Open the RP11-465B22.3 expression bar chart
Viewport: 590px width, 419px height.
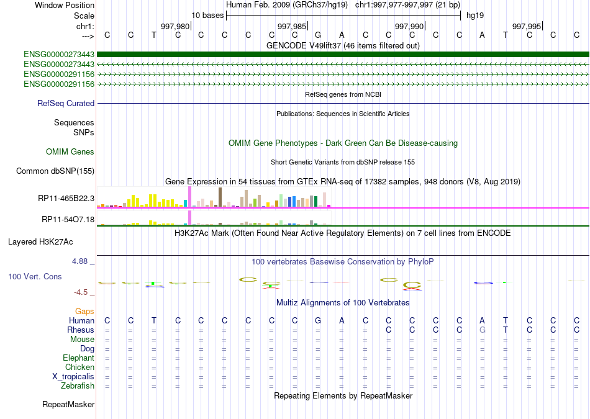pyautogui.click(x=214, y=197)
